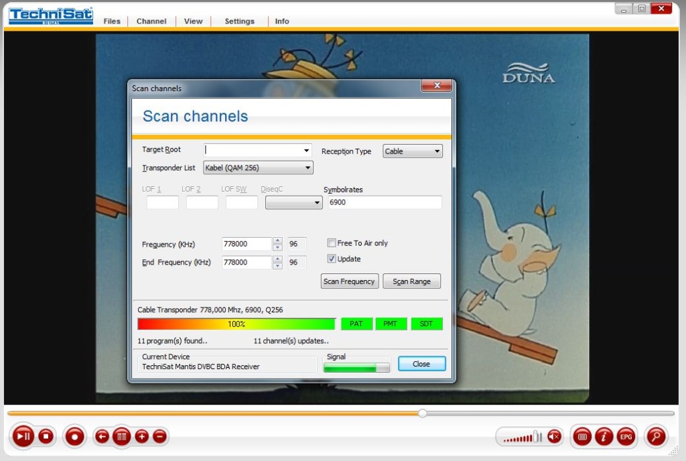Click the Signal strength bar
This screenshot has width=686, height=461.
[356, 367]
